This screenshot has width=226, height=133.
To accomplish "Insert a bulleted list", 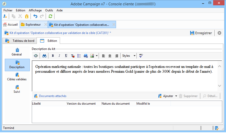I will point(79,56).
